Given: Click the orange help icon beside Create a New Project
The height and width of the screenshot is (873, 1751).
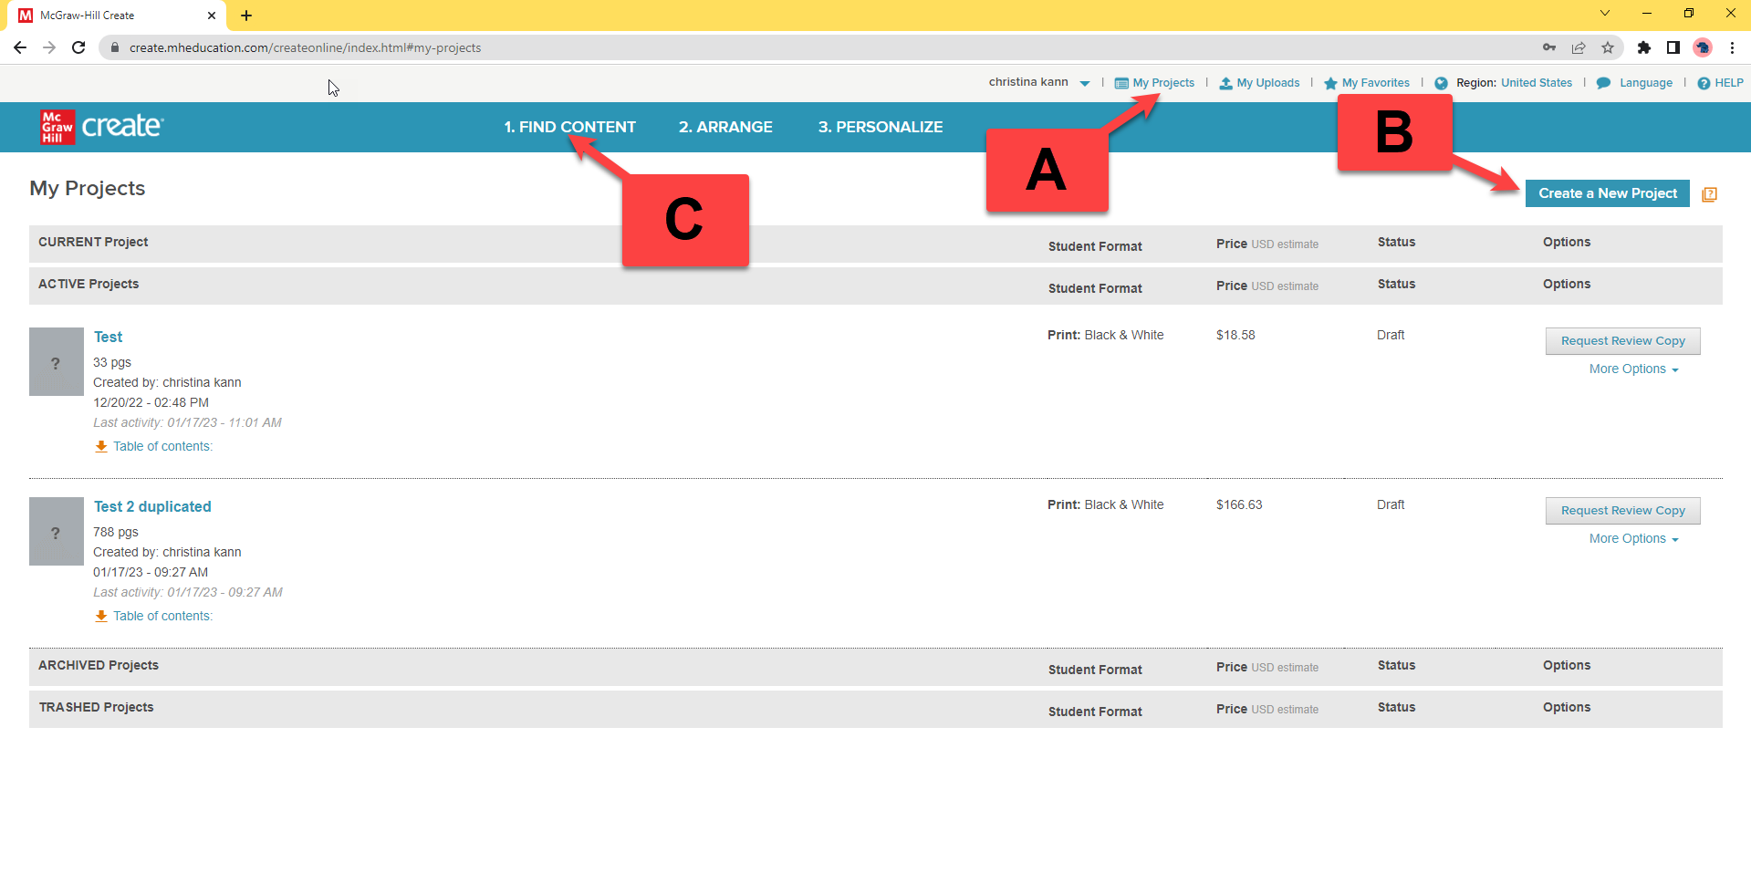Looking at the screenshot, I should pos(1709,194).
